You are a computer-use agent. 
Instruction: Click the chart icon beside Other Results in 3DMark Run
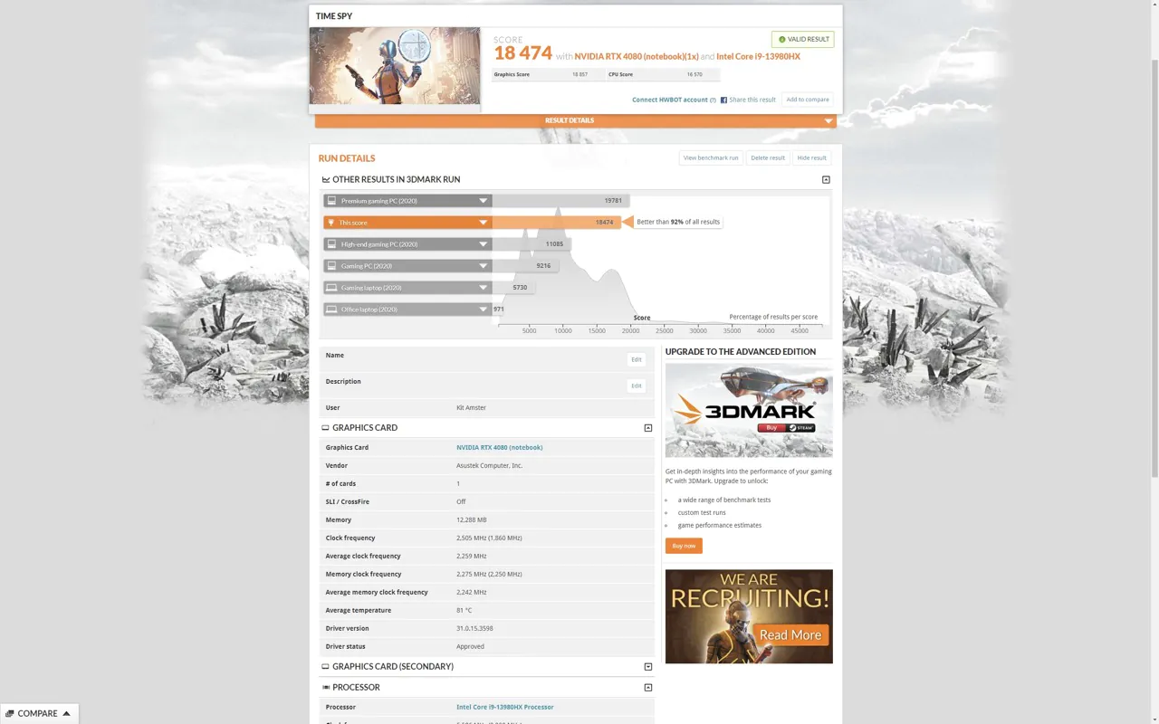pyautogui.click(x=326, y=180)
